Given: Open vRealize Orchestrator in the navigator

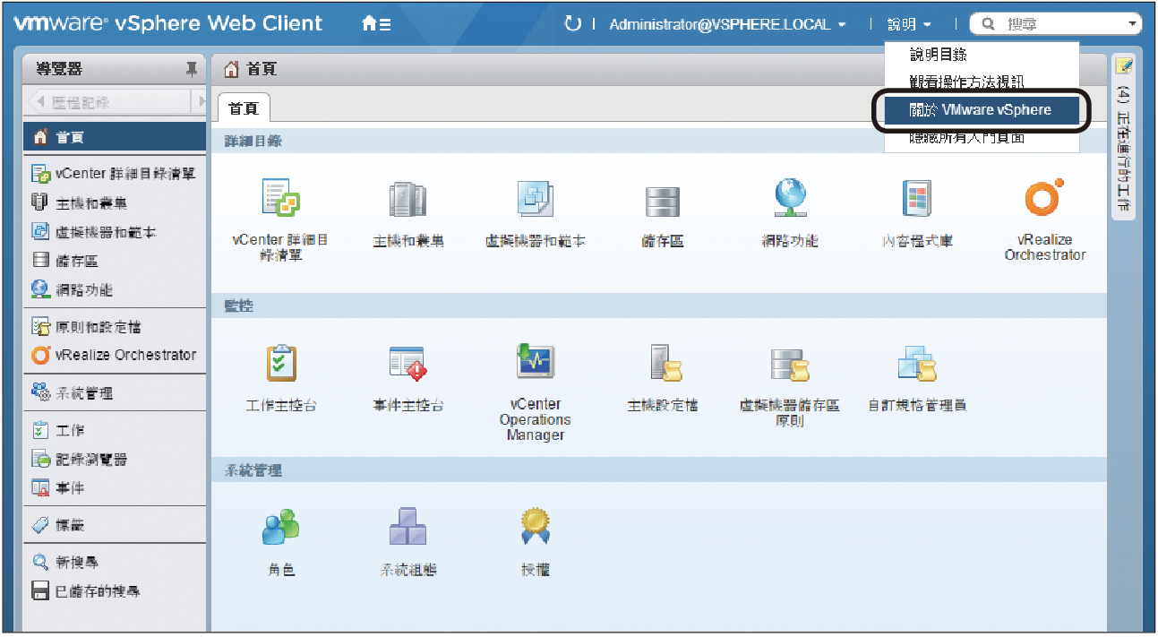Looking at the screenshot, I should tap(116, 355).
